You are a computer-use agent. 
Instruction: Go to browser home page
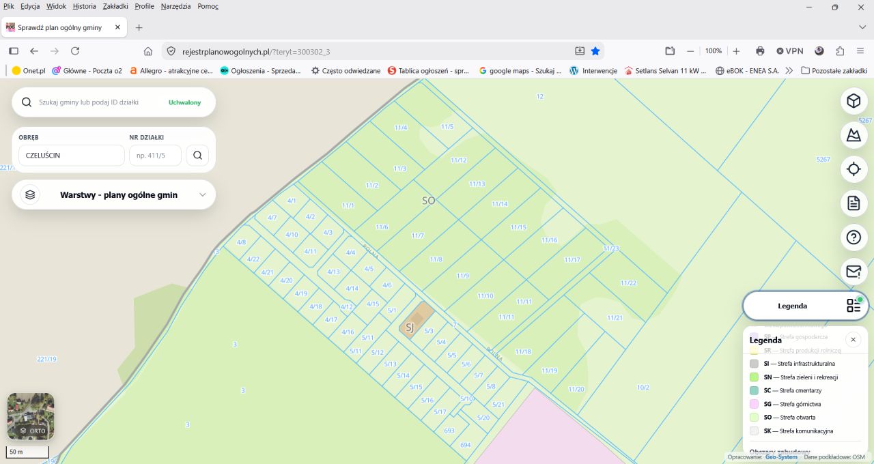point(148,51)
